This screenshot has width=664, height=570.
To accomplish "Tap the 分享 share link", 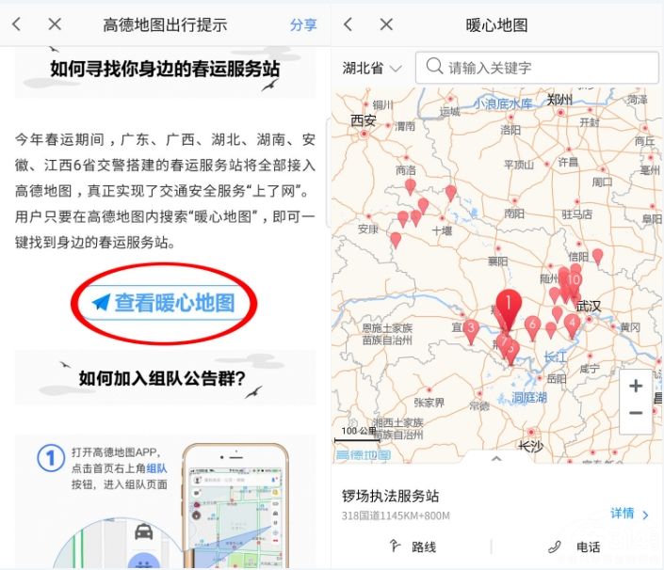I will point(303,24).
